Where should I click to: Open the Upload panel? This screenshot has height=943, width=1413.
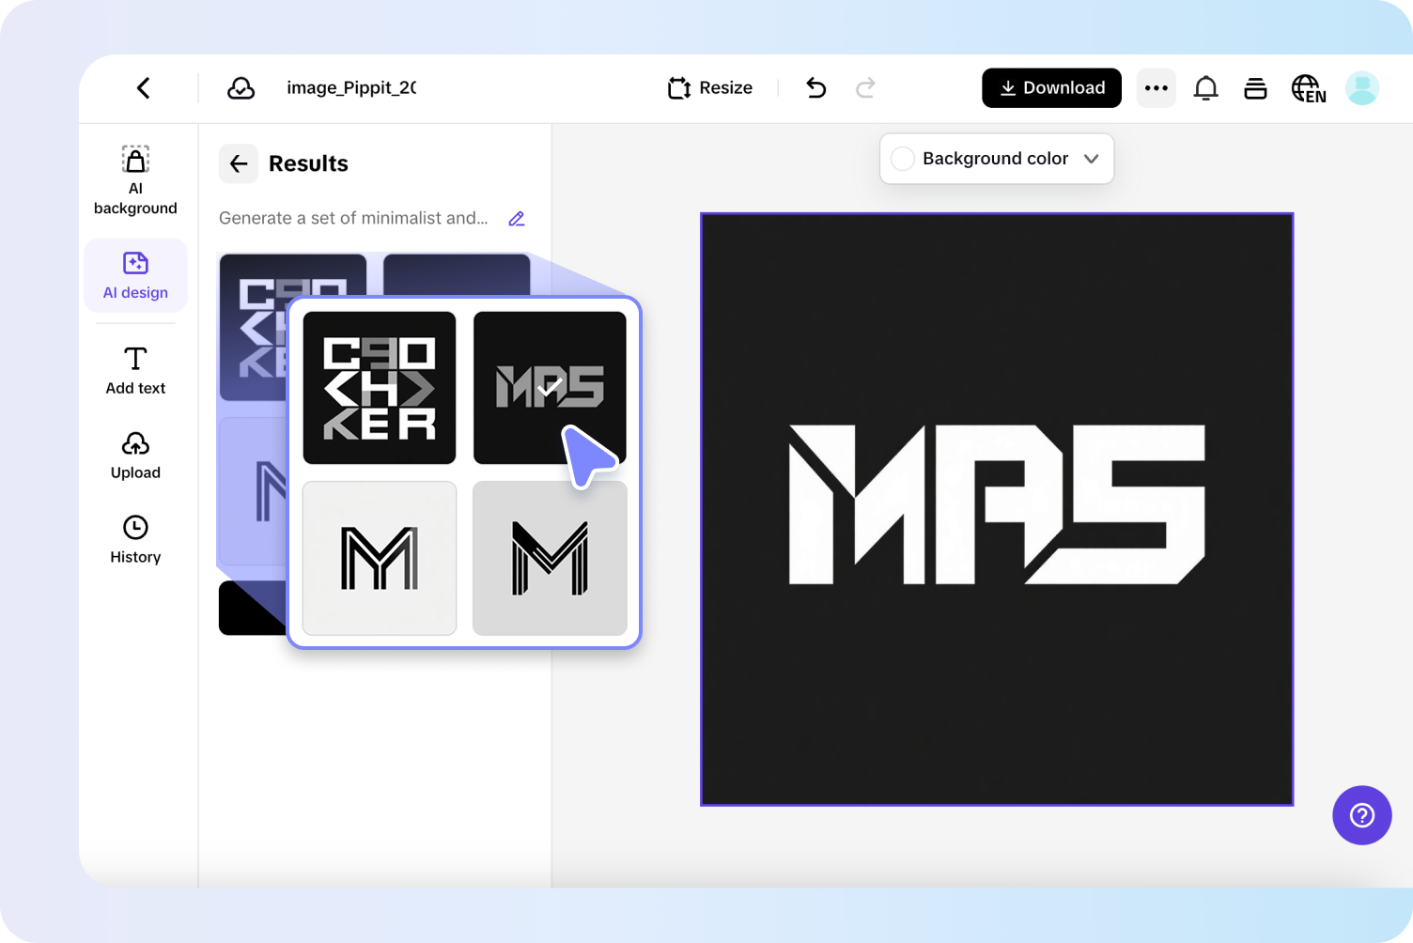pyautogui.click(x=135, y=456)
